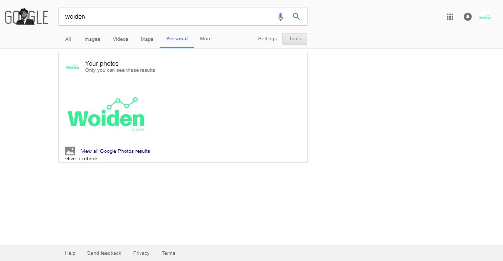Open the Terms footer link
Viewport: 503px width, 261px height.
(168, 253)
